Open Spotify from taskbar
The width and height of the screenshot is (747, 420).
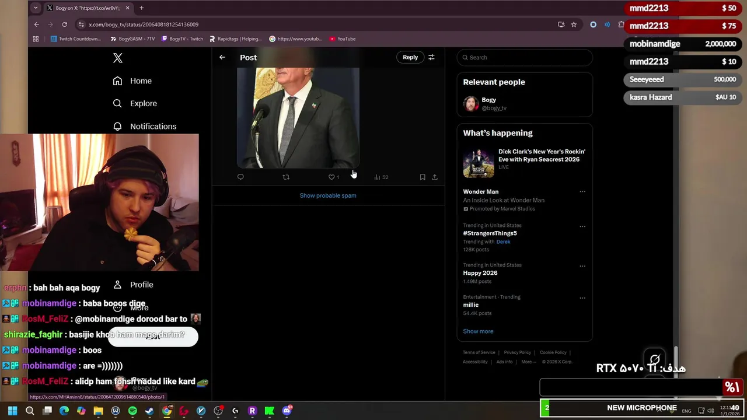pyautogui.click(x=132, y=411)
